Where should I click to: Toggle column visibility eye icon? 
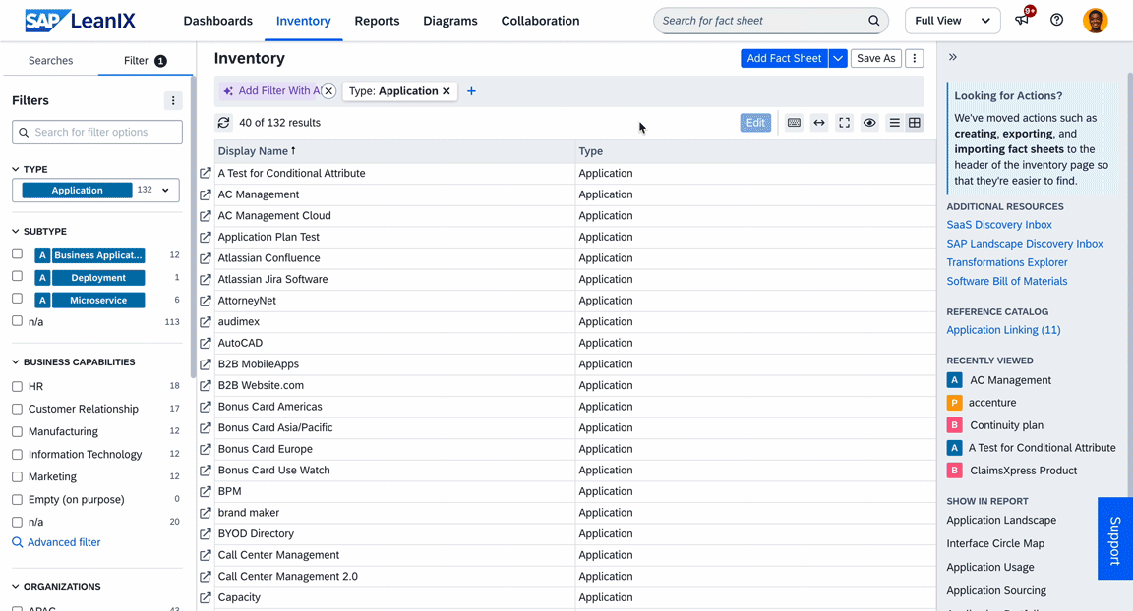tap(869, 123)
